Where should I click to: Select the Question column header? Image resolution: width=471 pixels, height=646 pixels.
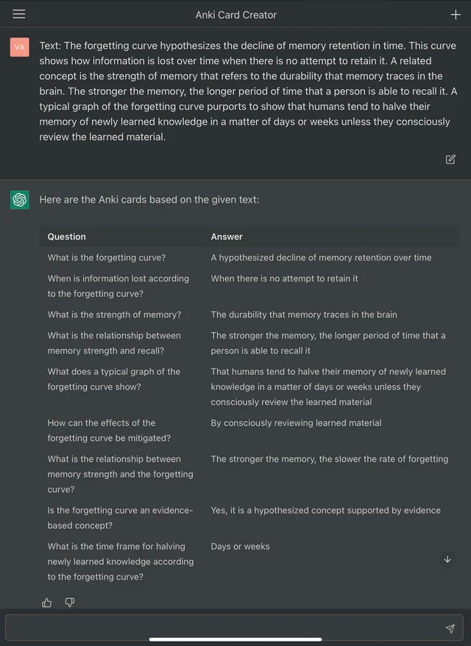tap(67, 237)
